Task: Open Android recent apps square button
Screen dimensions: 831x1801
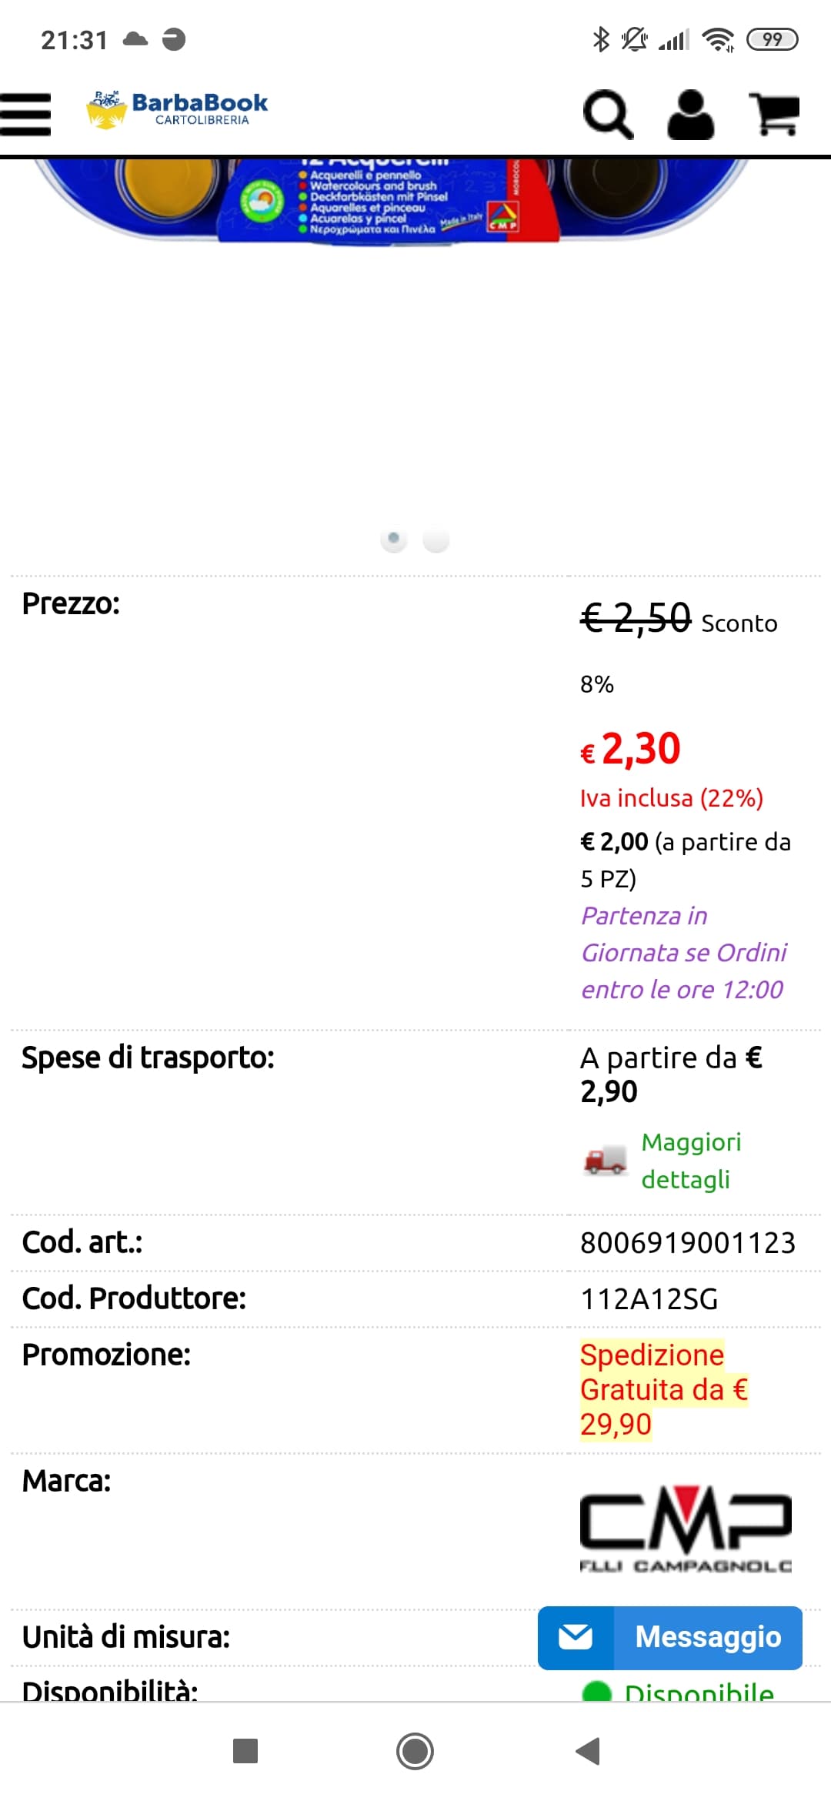Action: coord(245,1751)
